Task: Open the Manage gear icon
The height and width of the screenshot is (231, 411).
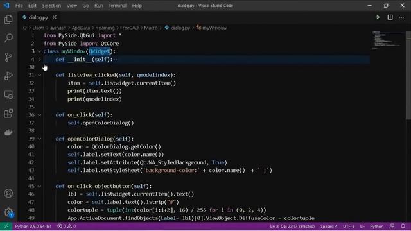Action: click(x=8, y=212)
